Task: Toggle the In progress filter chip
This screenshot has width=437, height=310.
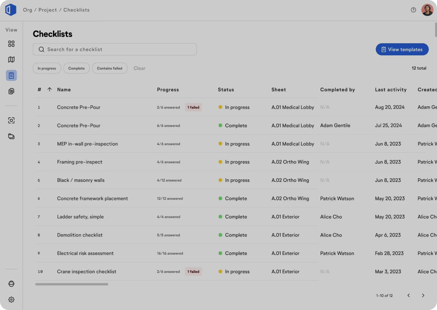Action: (47, 68)
